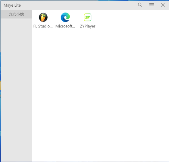169x162 pixels.
Task: Start the ZYPlayer app icon
Action: pos(88,17)
